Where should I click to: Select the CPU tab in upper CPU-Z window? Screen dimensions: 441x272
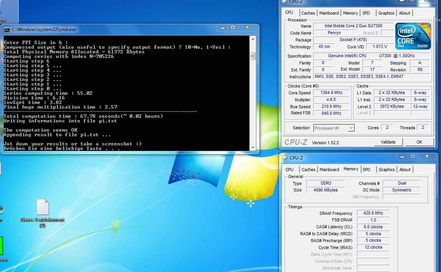pyautogui.click(x=289, y=12)
